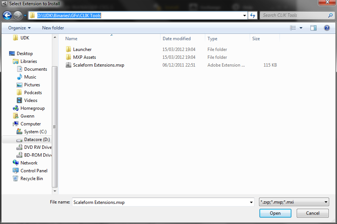
Task: Click 115 KB size cell
Action: click(x=270, y=65)
